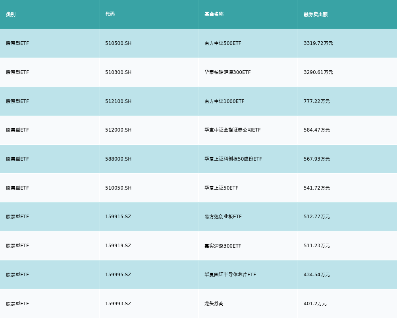
Task: Select fund name 嘉实沪深300ETF
Action: (x=223, y=246)
